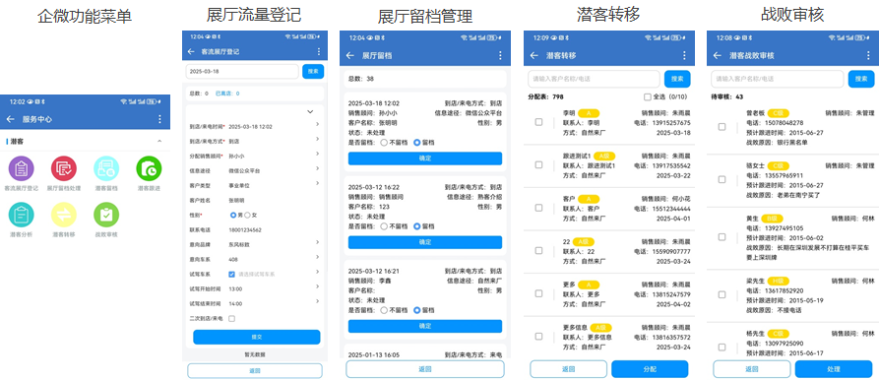Open the 潜客跟进 green icon
Image resolution: width=879 pixels, height=380 pixels.
pos(149,168)
